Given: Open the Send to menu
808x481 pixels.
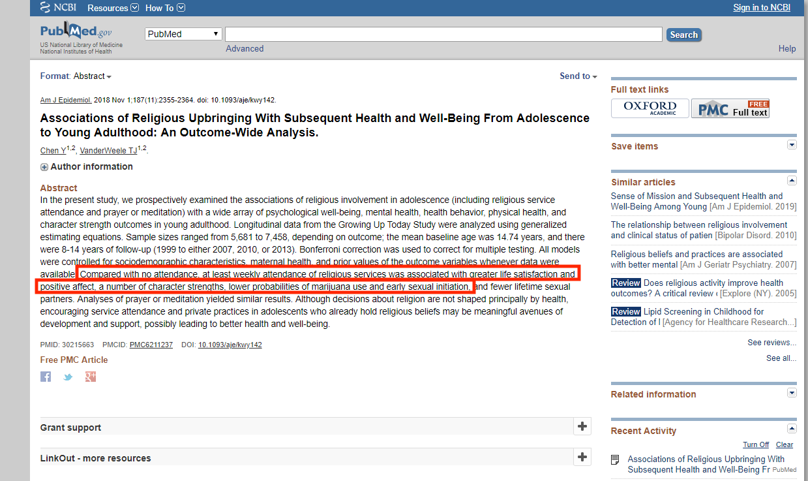Looking at the screenshot, I should tap(578, 76).
